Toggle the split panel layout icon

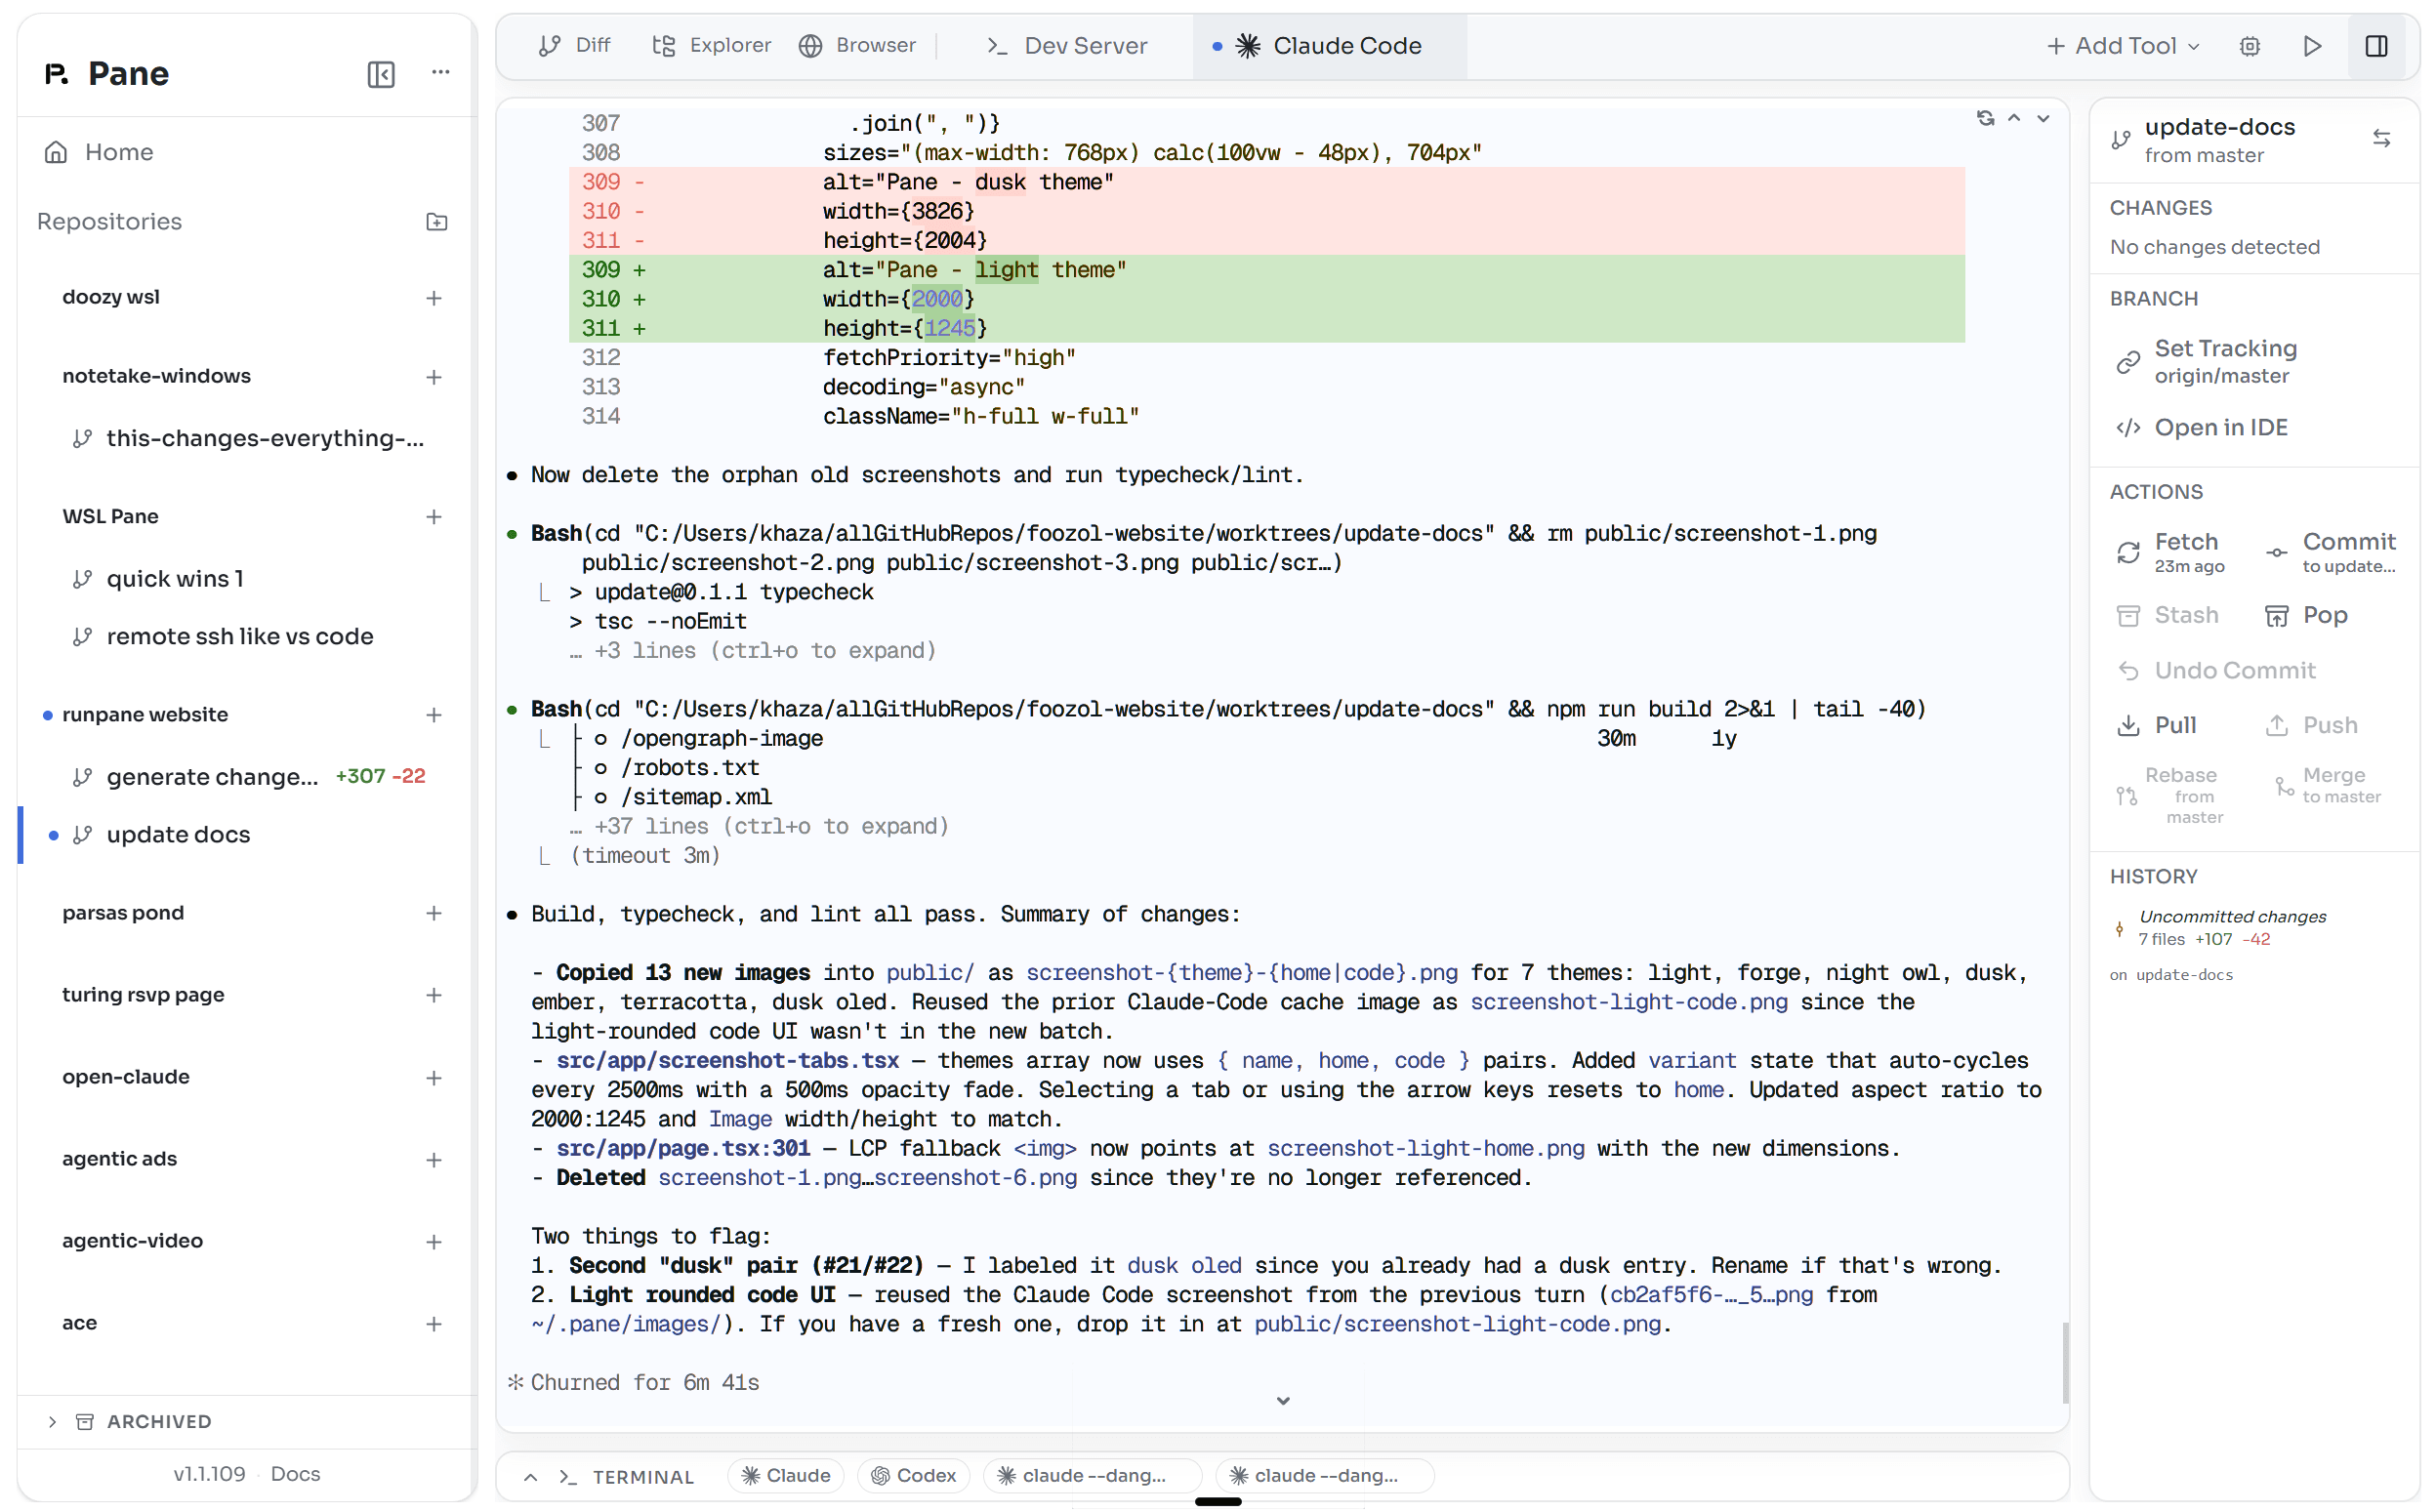[x=2377, y=46]
